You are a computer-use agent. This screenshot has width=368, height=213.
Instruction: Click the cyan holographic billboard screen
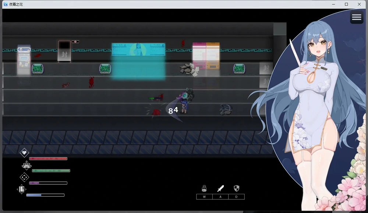(138, 50)
